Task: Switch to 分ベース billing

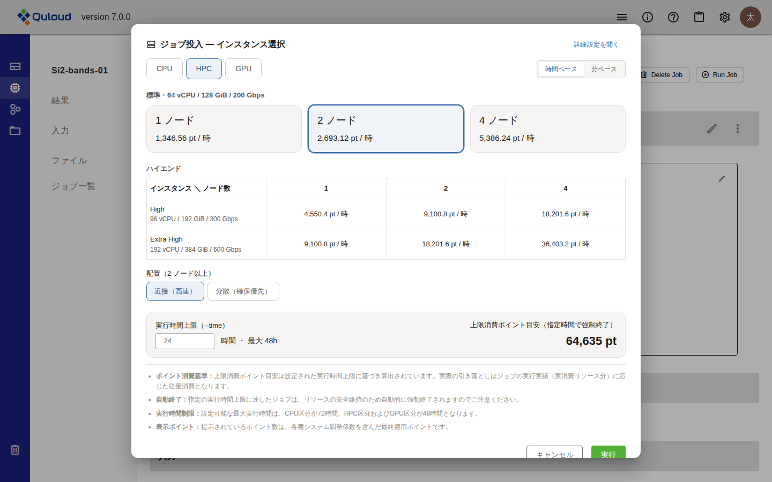Action: coord(604,69)
